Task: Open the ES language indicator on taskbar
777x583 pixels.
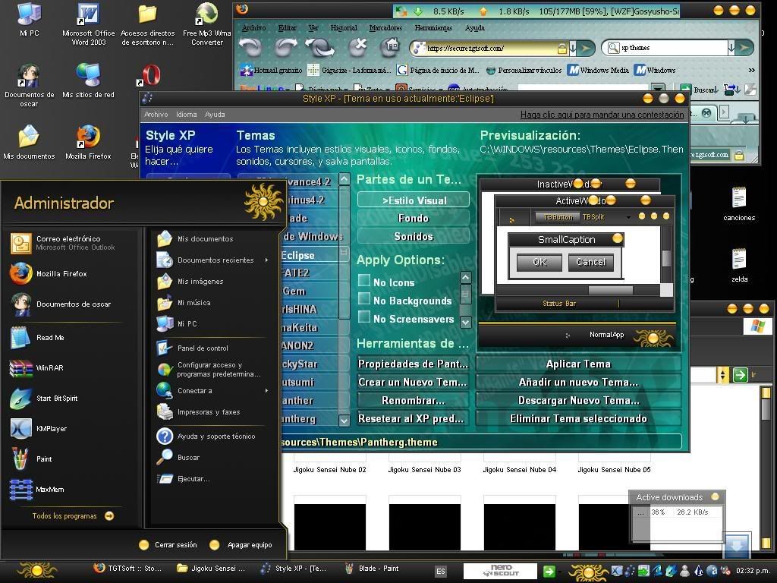Action: pos(441,571)
